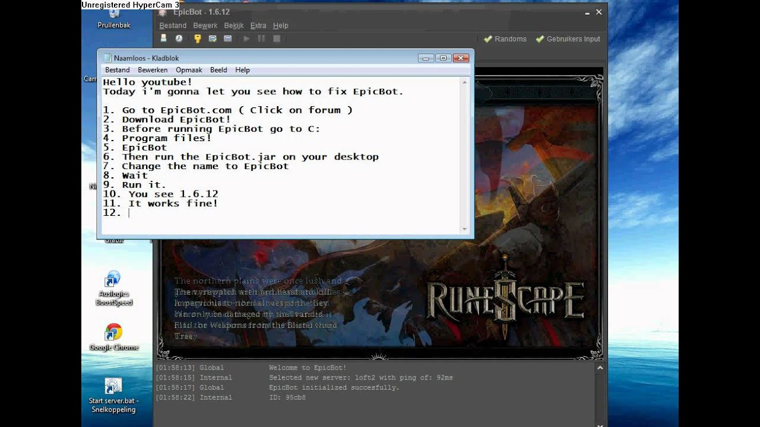Close the Kladblok window

[x=461, y=58]
